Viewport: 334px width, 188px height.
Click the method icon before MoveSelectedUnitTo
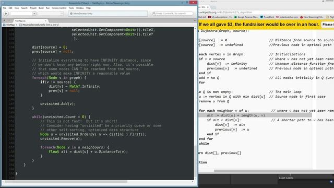click(x=20, y=25)
